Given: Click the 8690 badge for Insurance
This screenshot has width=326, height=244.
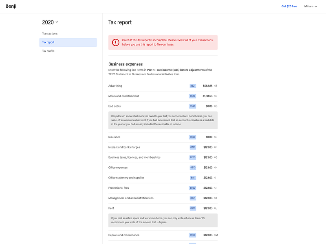Looking at the screenshot, I should click(192, 137).
